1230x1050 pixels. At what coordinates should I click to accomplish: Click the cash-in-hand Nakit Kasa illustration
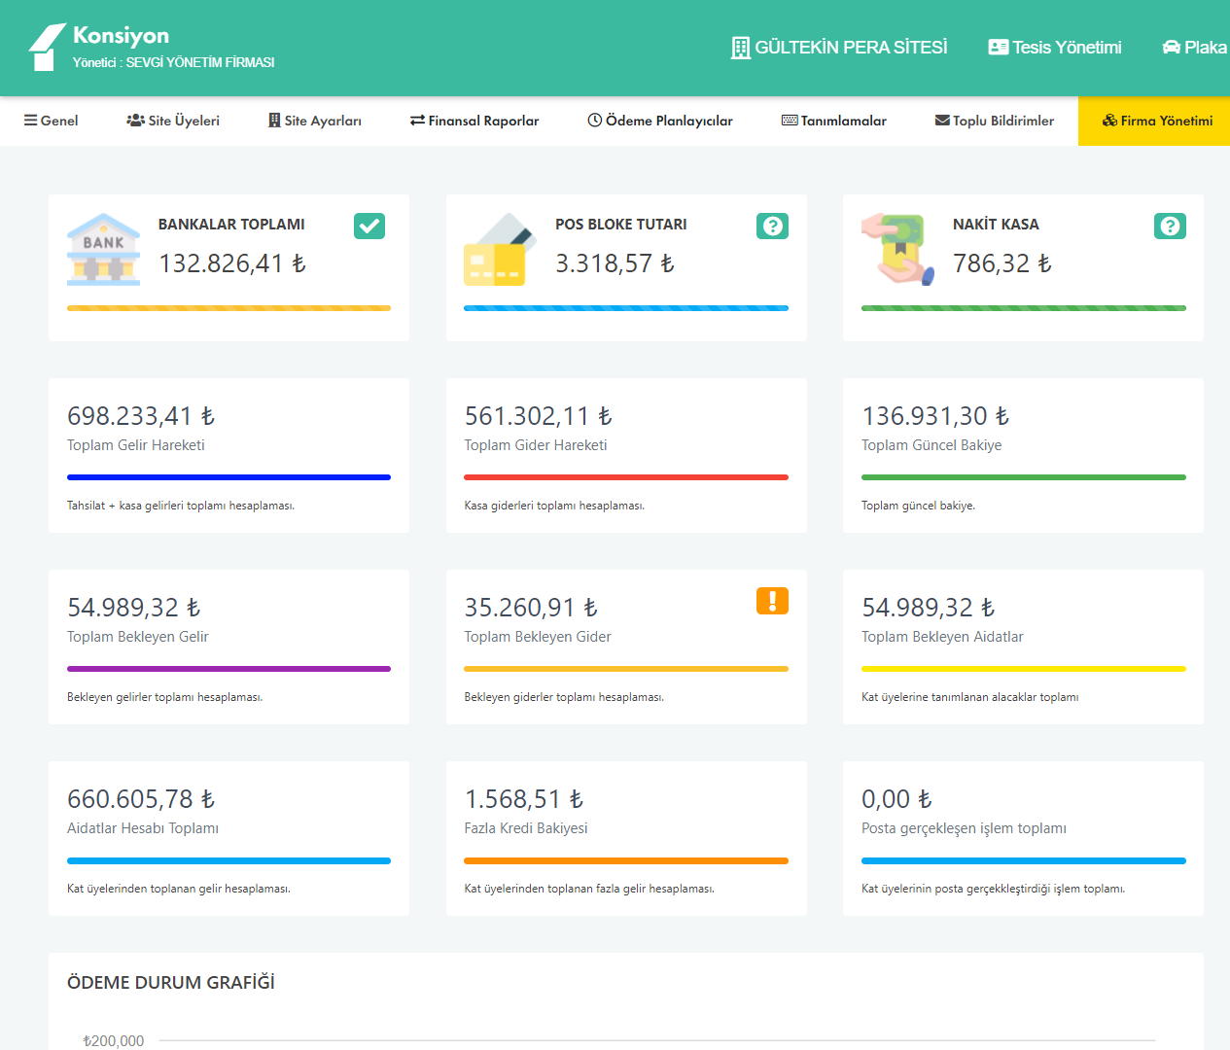[897, 250]
